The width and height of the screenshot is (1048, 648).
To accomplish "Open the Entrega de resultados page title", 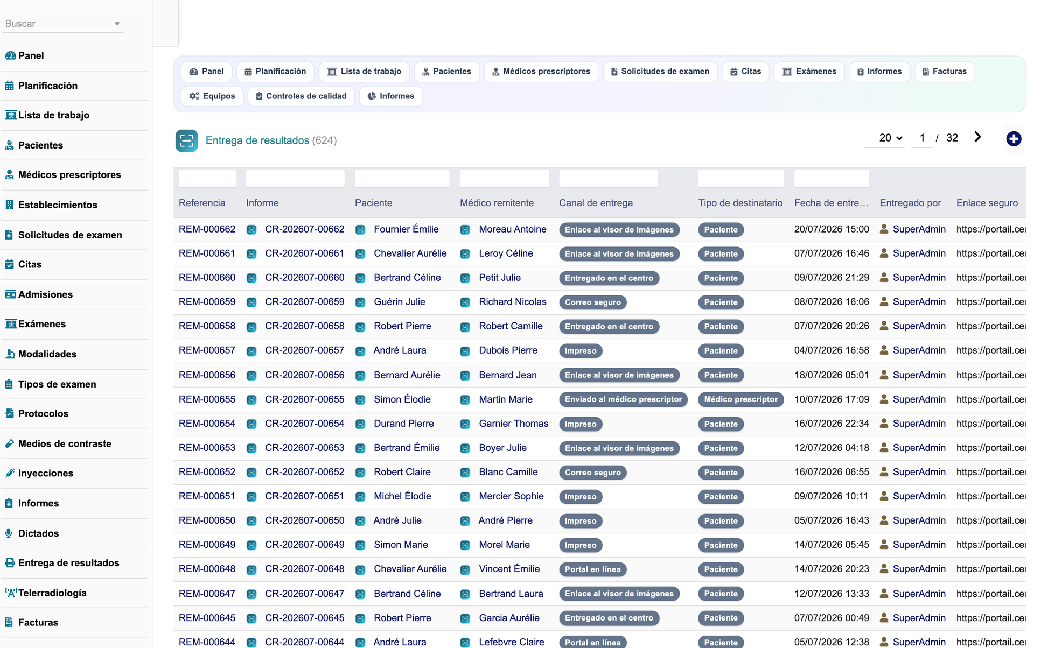I will (257, 140).
